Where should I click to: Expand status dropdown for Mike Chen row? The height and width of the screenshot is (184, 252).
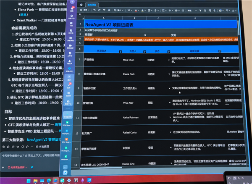[x=169, y=60]
